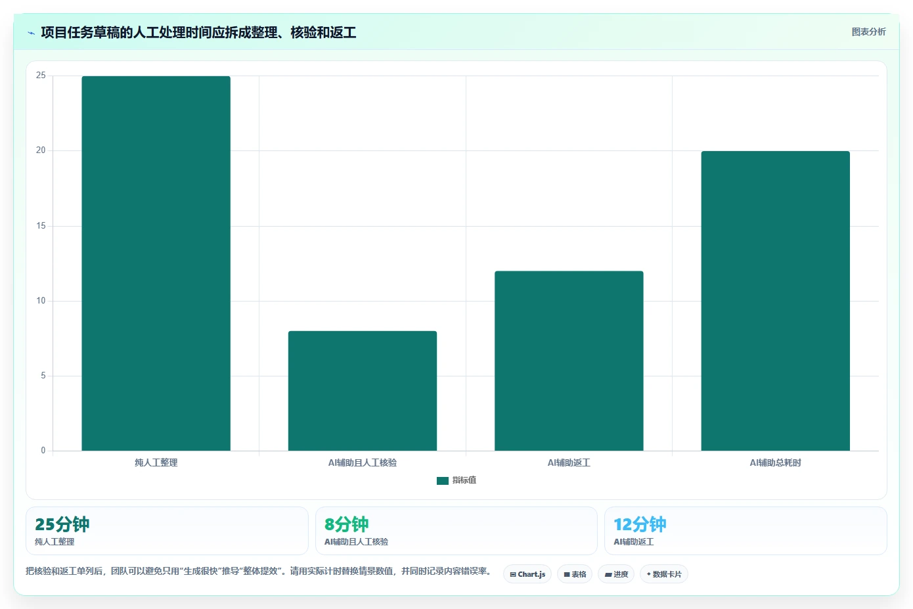This screenshot has width=913, height=609.
Task: Click the icon inside the Chart.js chip
Action: [513, 574]
